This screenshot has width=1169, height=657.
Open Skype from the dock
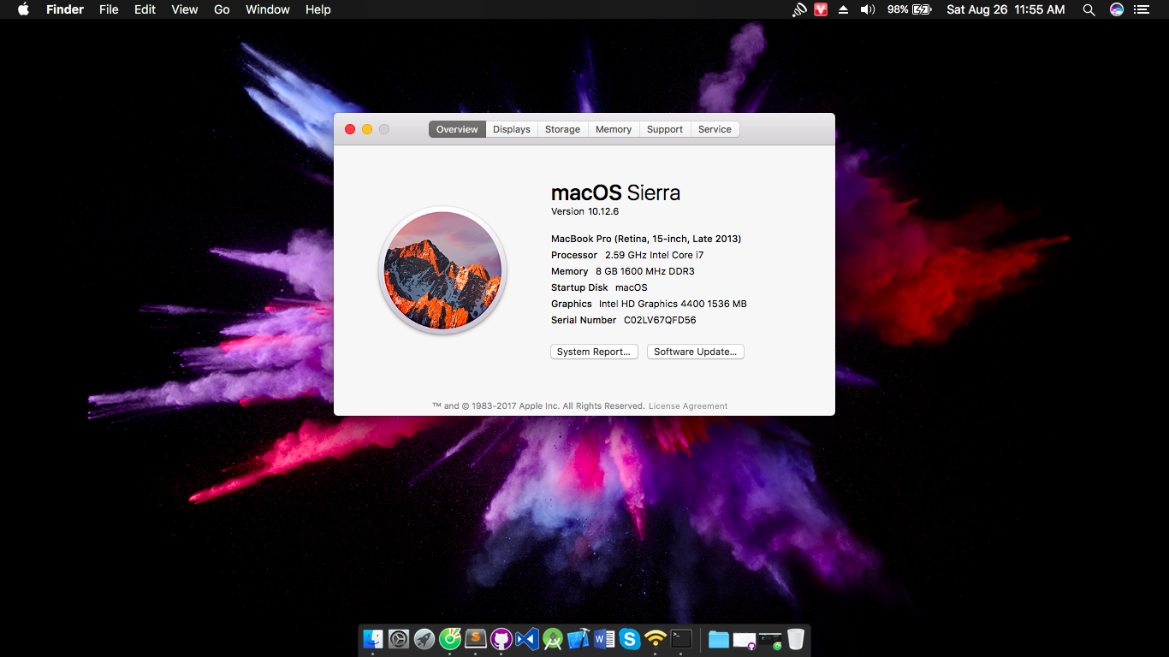coord(630,639)
